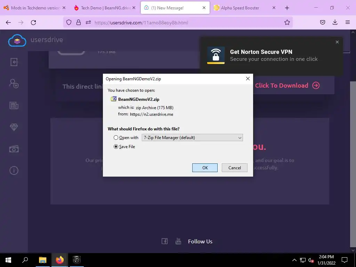Reload the current page
Viewport: 356px width, 267px height.
tap(33, 22)
